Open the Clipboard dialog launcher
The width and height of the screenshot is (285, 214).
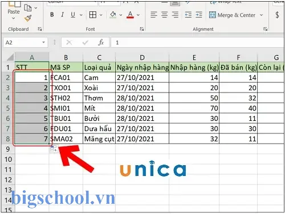click(x=40, y=29)
